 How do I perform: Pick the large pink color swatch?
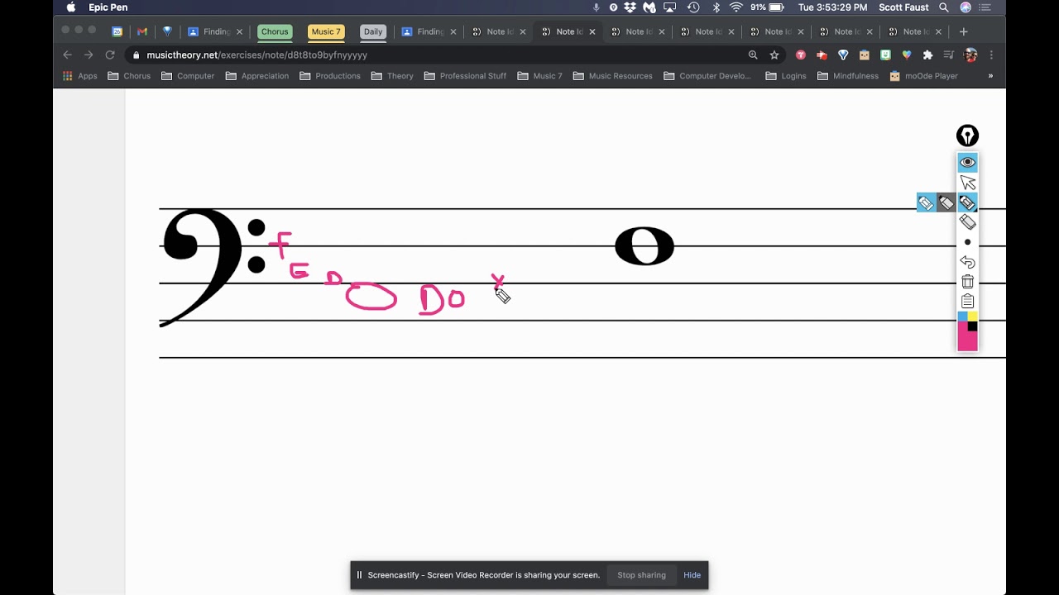967,340
